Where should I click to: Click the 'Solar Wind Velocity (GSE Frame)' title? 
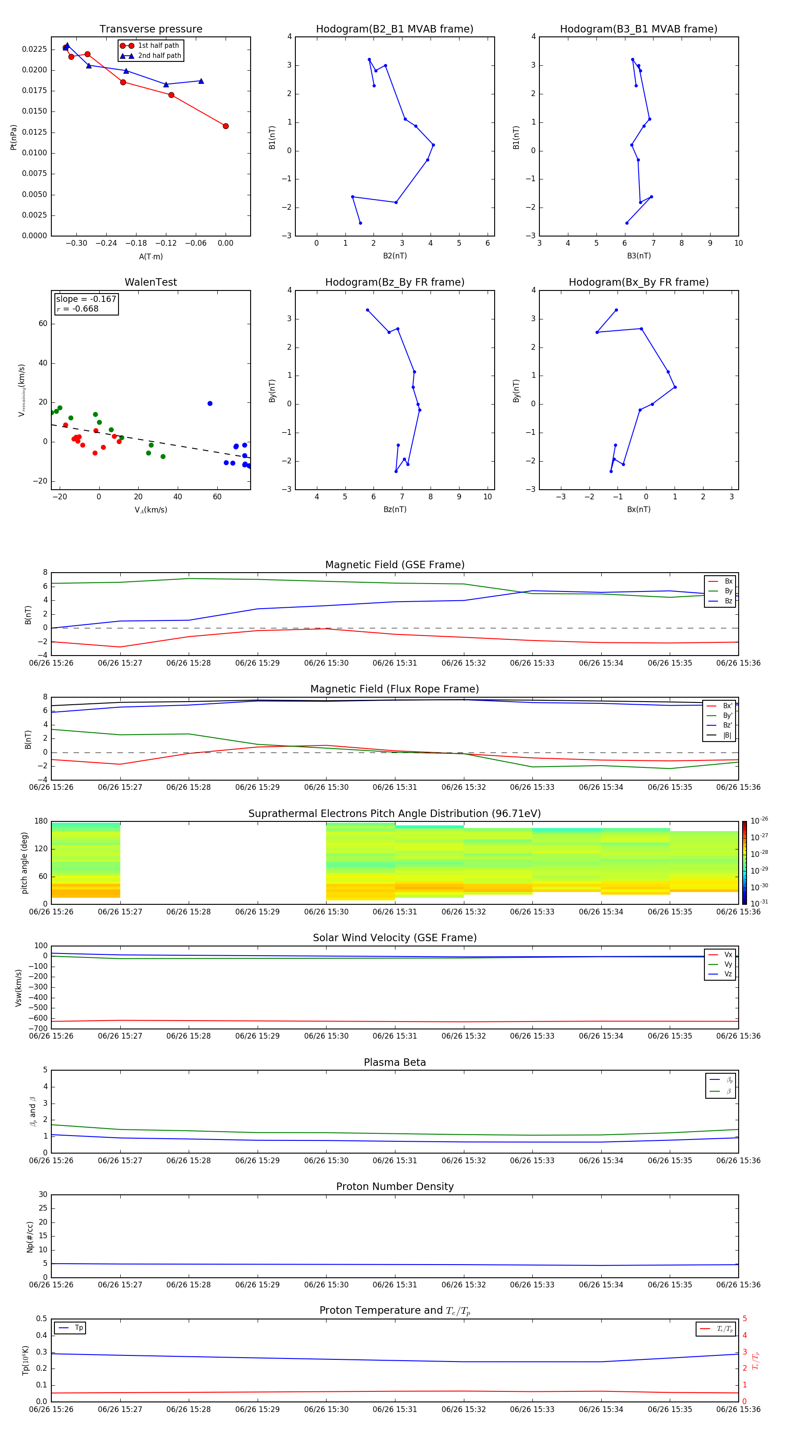click(395, 938)
